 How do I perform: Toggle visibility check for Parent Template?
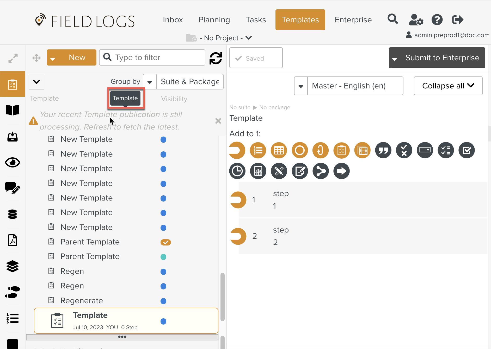tap(165, 242)
